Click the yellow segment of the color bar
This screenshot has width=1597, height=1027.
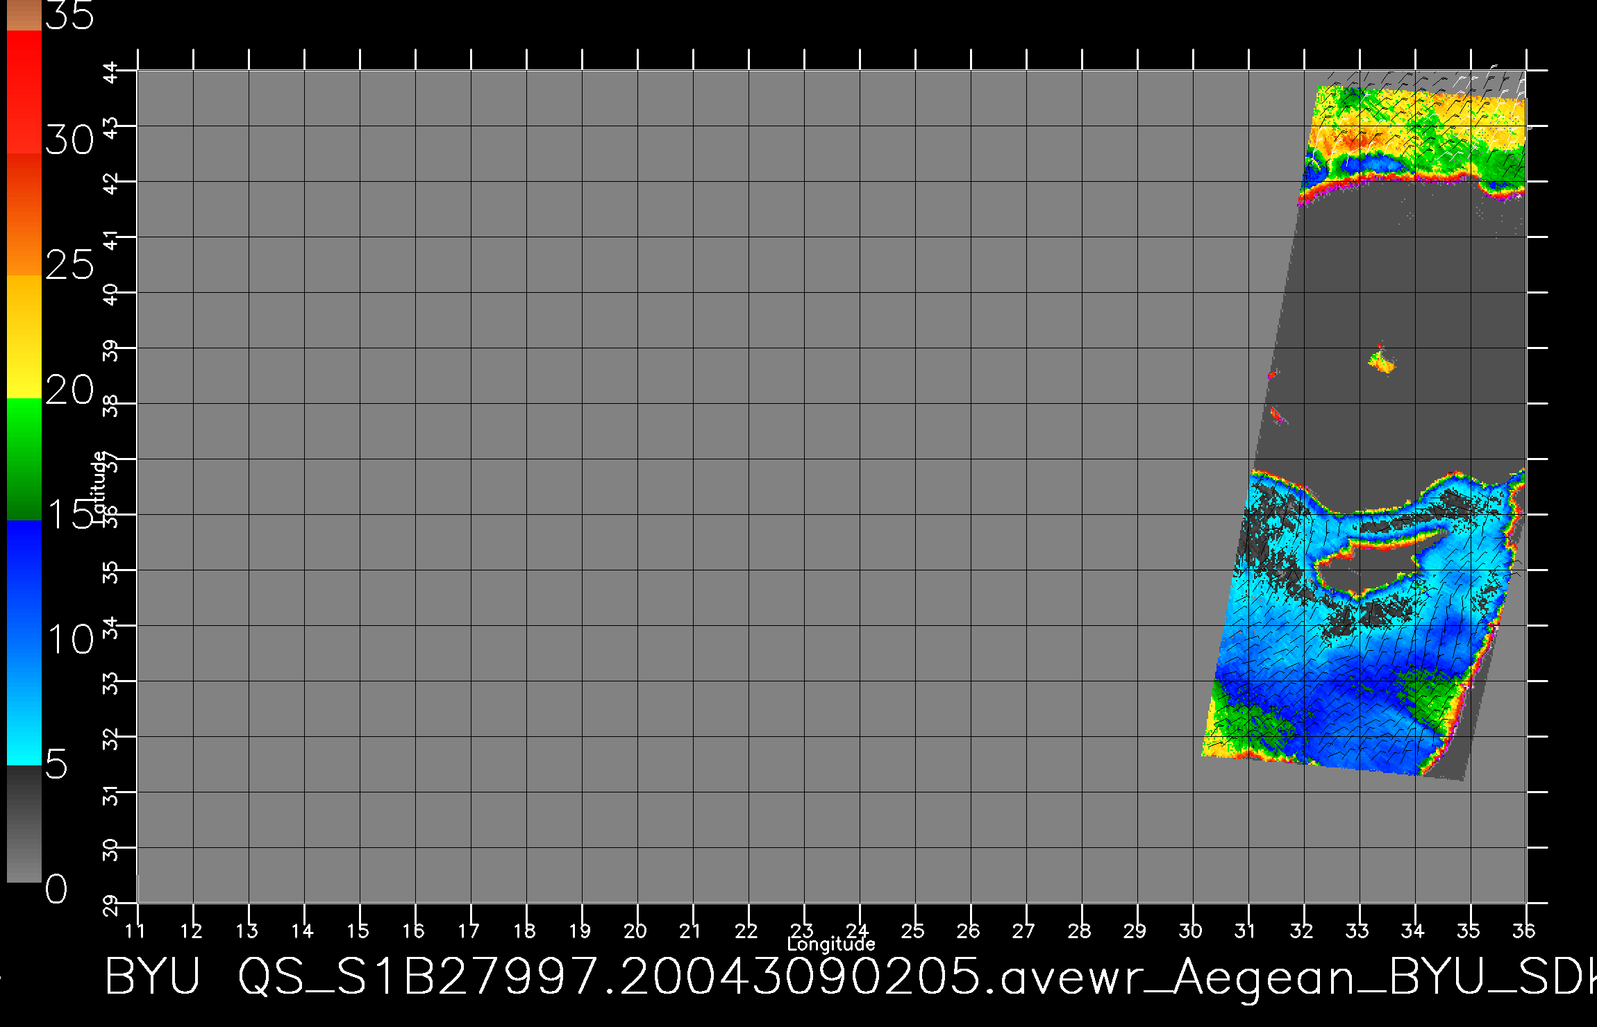pos(24,337)
